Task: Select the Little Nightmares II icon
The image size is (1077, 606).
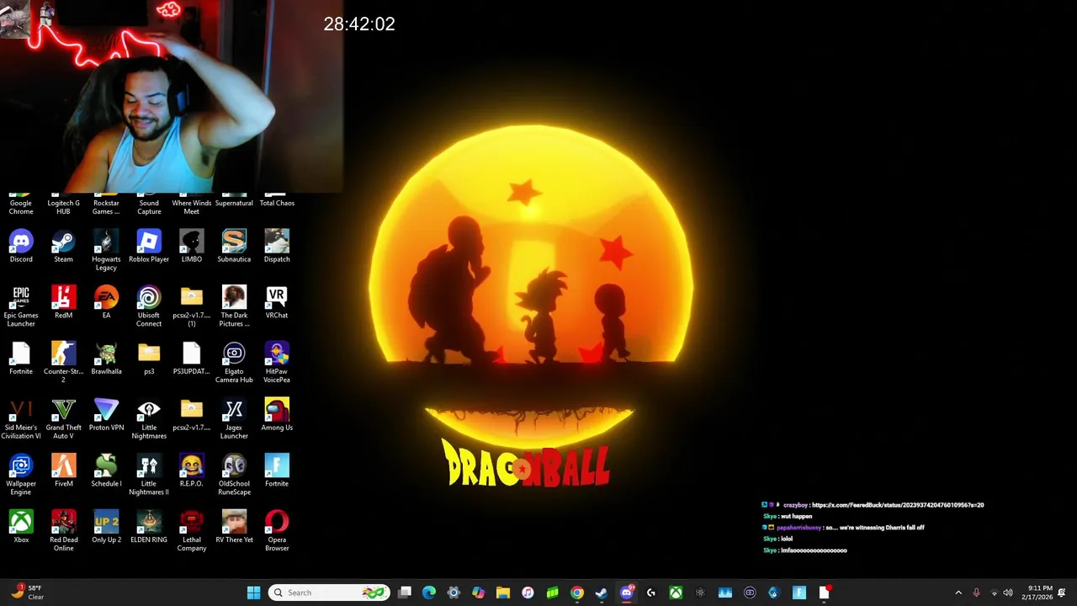Action: click(149, 476)
